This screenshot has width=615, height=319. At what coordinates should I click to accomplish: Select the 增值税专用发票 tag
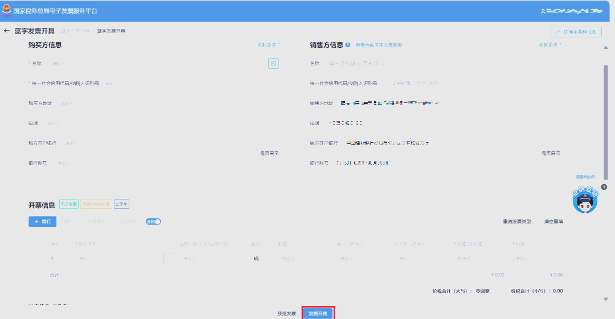[96, 204]
